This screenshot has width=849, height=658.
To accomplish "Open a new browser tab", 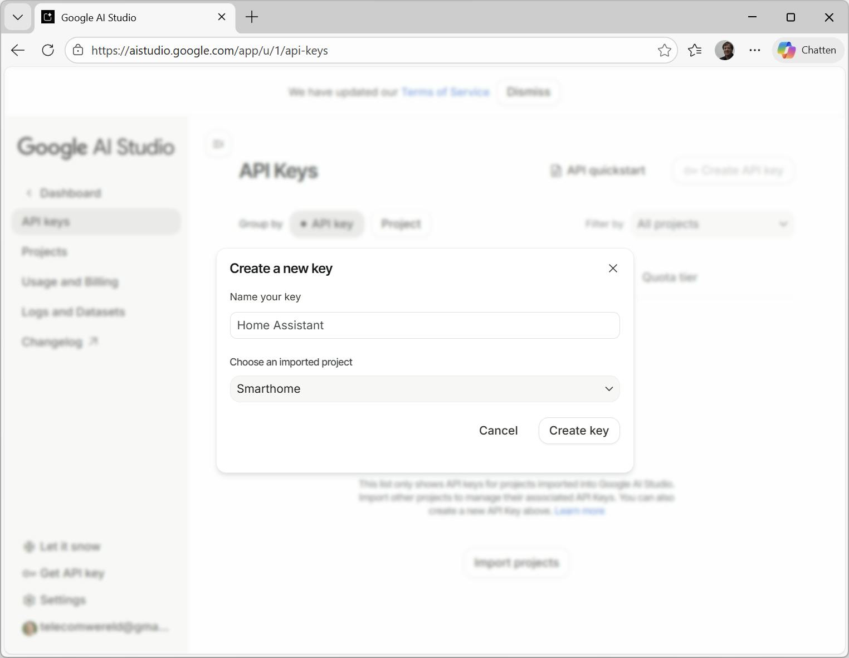I will pyautogui.click(x=252, y=17).
